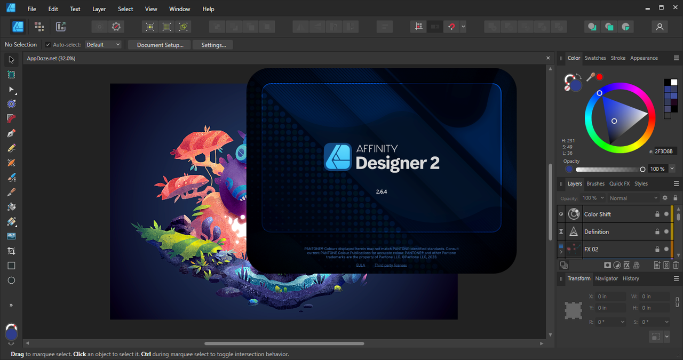Switch to the Swatches tab
The width and height of the screenshot is (683, 360).
tap(595, 58)
